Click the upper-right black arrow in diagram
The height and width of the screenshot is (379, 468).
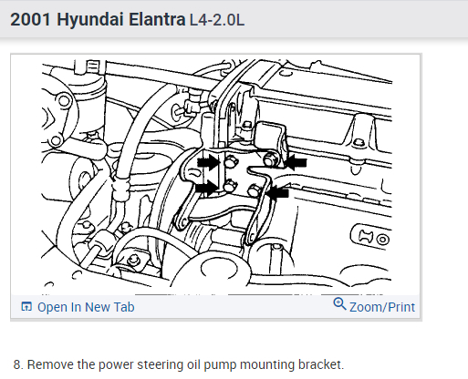pos(296,162)
